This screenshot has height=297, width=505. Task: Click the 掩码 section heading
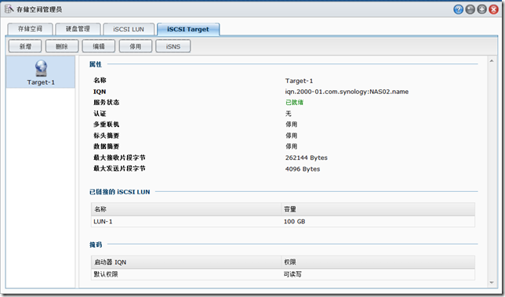96,244
